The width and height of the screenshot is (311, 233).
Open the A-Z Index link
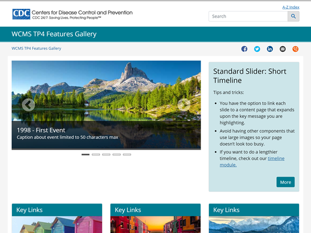291,7
